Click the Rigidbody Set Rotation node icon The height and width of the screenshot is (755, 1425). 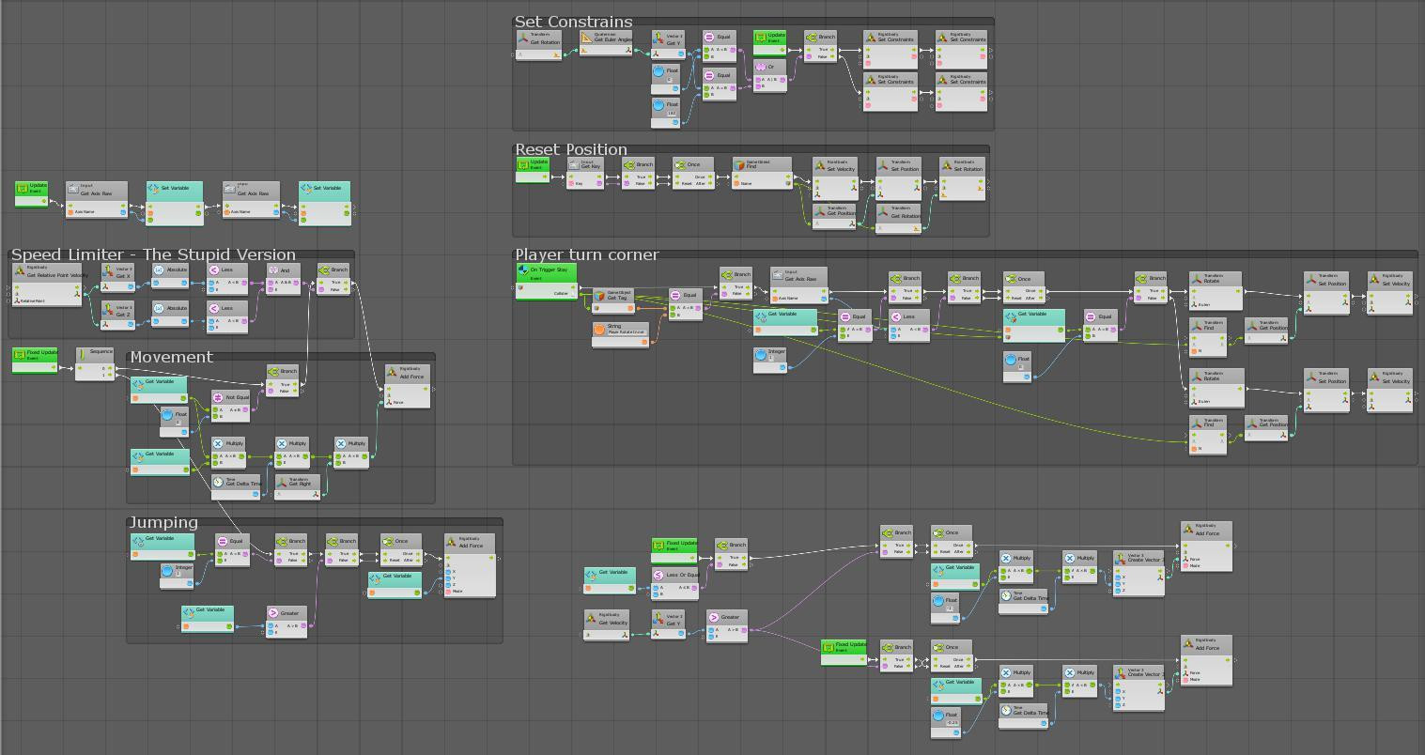point(946,165)
